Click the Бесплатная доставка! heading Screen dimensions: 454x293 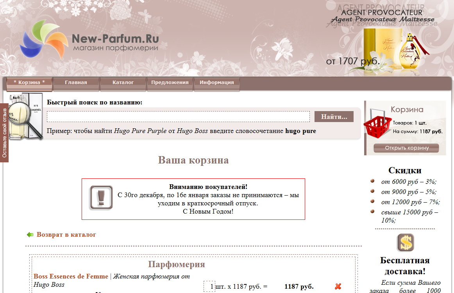pos(405,266)
